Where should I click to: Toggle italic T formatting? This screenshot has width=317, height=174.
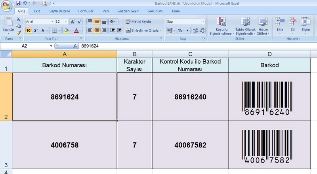[36, 30]
